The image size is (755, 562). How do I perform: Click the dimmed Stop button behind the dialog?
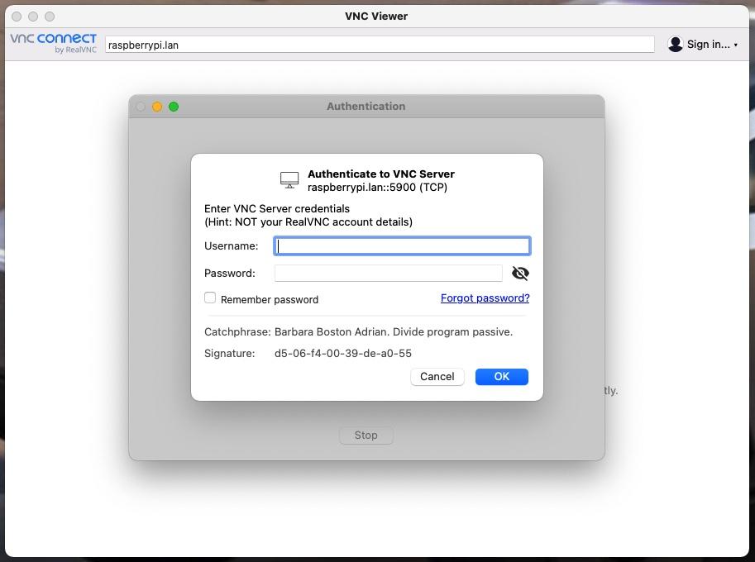click(366, 436)
